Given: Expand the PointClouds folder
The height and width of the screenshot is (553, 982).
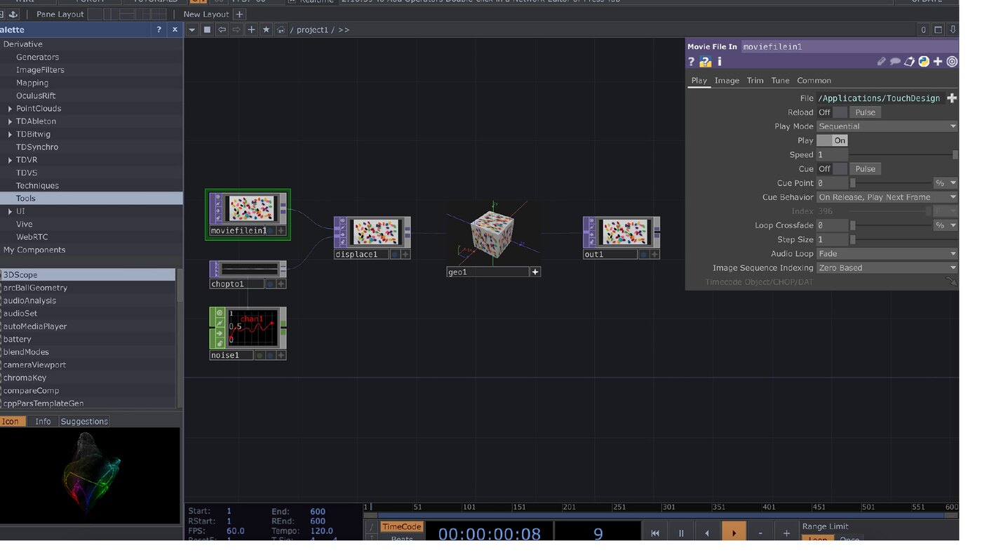Looking at the screenshot, I should tap(10, 109).
